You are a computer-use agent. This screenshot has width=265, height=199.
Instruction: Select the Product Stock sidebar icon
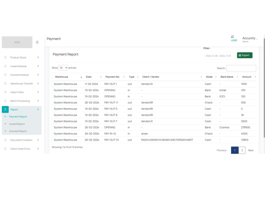pos(5,57)
